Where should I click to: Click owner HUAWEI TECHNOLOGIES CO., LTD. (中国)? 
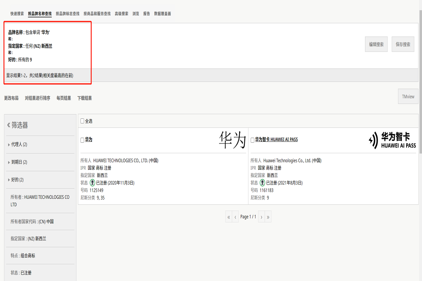pyautogui.click(x=126, y=161)
